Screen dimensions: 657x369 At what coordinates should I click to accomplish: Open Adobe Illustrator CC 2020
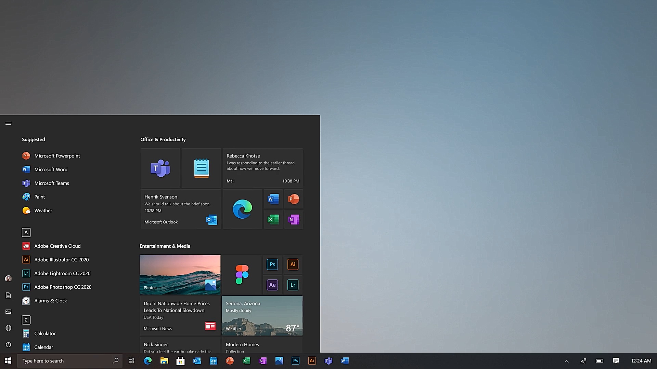point(61,260)
